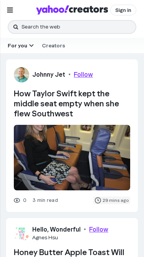
Task: Click the Hello, Wonderful logo avatar
Action: (22, 233)
